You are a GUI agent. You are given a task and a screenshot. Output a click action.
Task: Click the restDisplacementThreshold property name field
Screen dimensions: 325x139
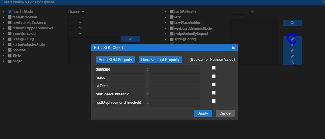[119, 103]
